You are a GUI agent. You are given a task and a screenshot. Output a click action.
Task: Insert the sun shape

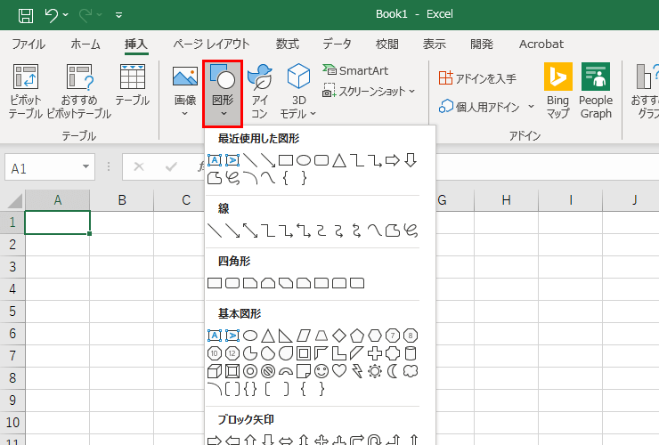[x=375, y=371]
